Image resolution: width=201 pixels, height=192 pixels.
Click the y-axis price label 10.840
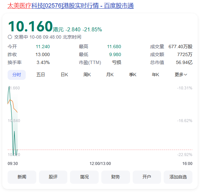tap(14, 121)
